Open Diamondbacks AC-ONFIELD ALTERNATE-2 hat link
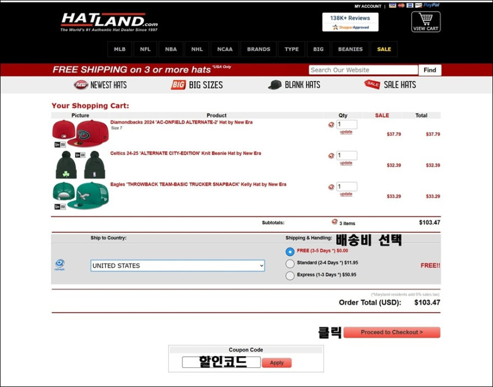Image resolution: width=493 pixels, height=387 pixels. click(182, 122)
